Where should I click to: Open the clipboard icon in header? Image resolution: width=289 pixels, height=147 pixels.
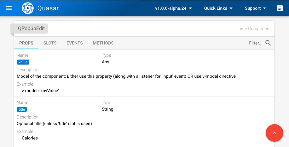click(x=280, y=8)
